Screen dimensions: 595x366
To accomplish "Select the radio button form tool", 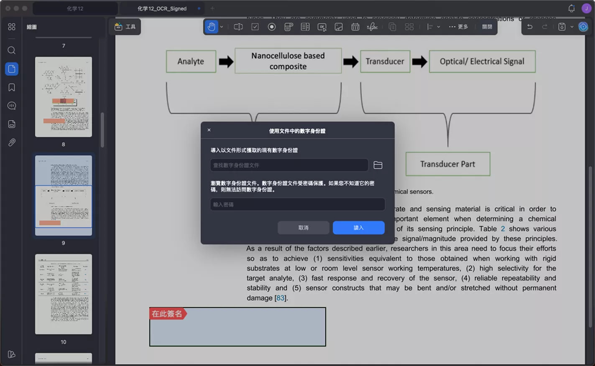I will point(272,27).
